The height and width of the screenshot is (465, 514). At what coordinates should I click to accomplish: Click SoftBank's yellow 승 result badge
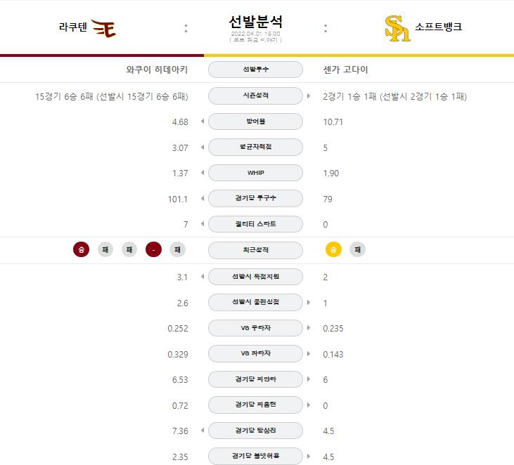click(x=333, y=249)
